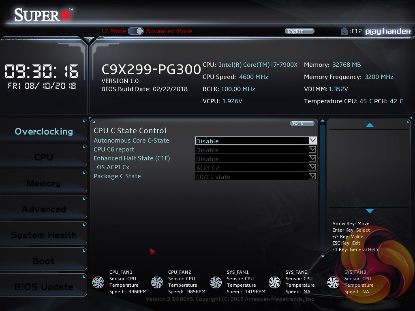Click the F12 screenshot camera icon

coord(344,31)
